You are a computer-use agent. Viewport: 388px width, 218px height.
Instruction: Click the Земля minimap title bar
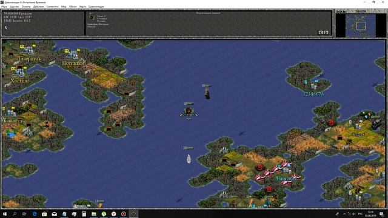[x=360, y=12]
